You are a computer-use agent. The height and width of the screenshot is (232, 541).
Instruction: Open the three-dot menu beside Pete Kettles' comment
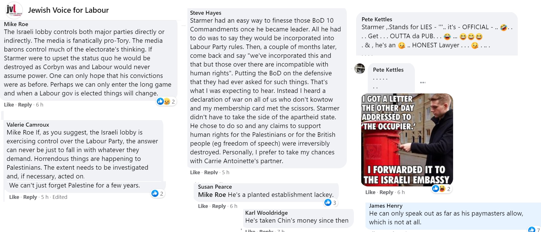click(x=423, y=82)
